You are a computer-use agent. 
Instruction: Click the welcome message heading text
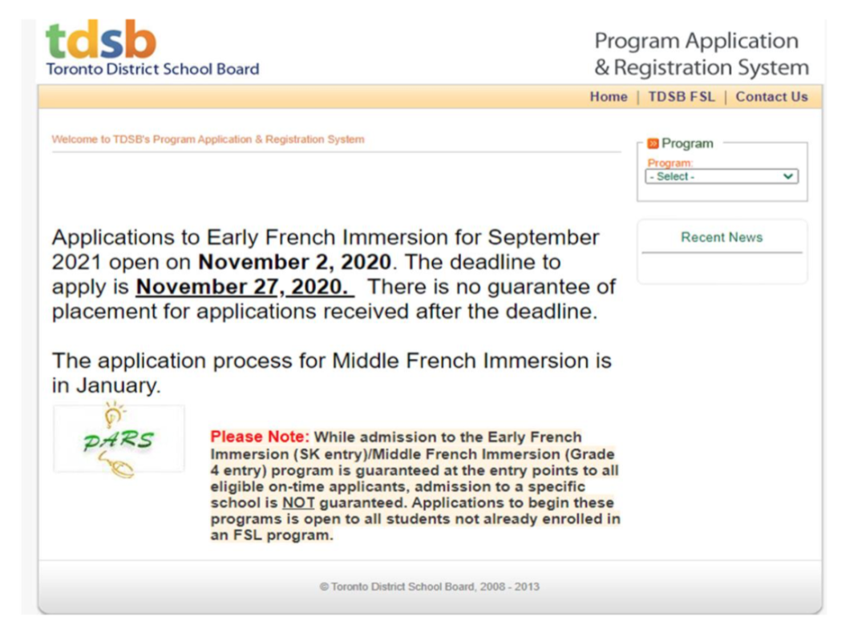208,139
